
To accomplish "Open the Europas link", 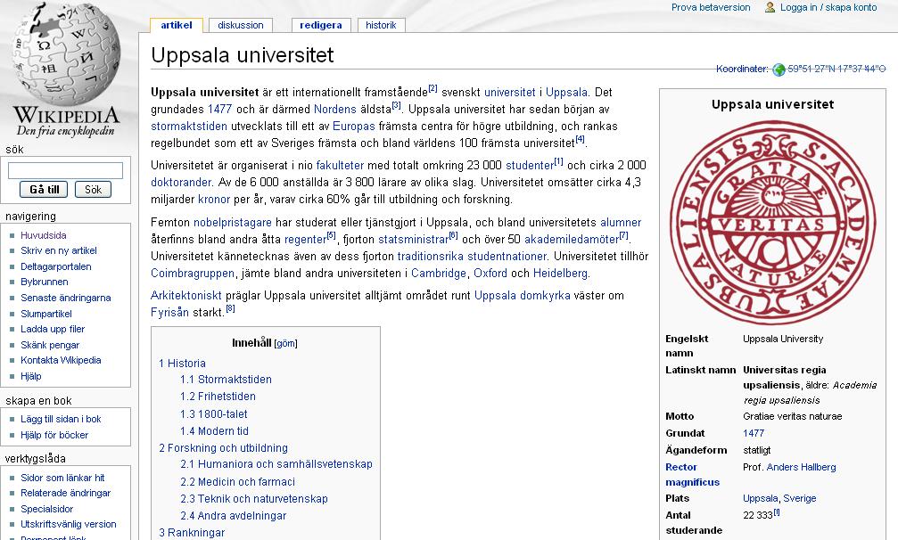I will pyautogui.click(x=353, y=127).
